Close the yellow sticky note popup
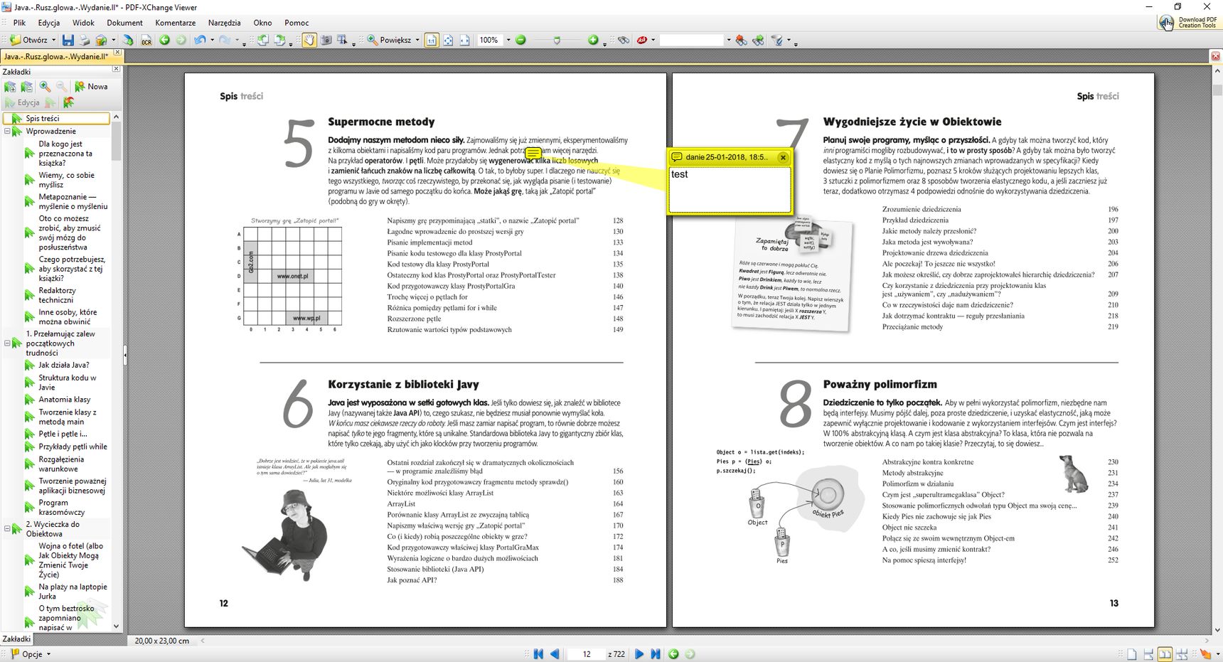The image size is (1223, 662). click(783, 157)
